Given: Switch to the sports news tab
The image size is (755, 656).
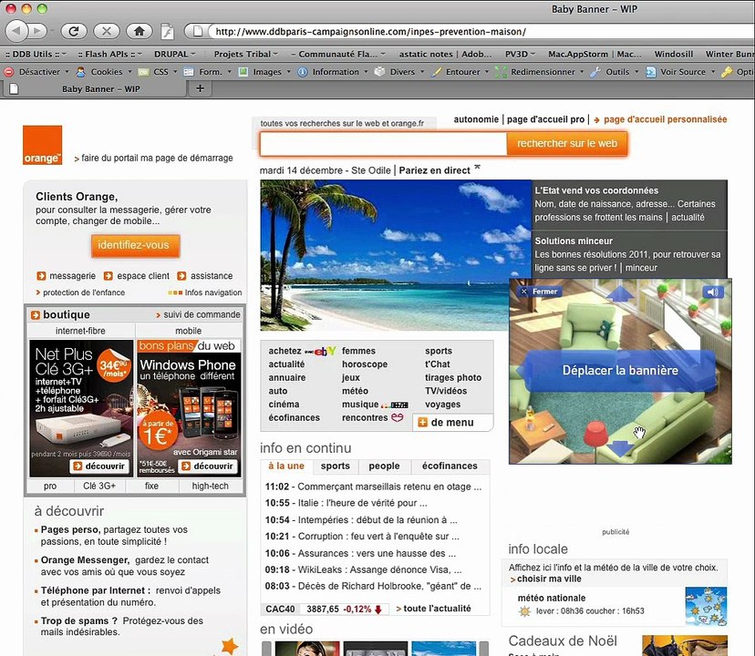Looking at the screenshot, I should (x=336, y=466).
